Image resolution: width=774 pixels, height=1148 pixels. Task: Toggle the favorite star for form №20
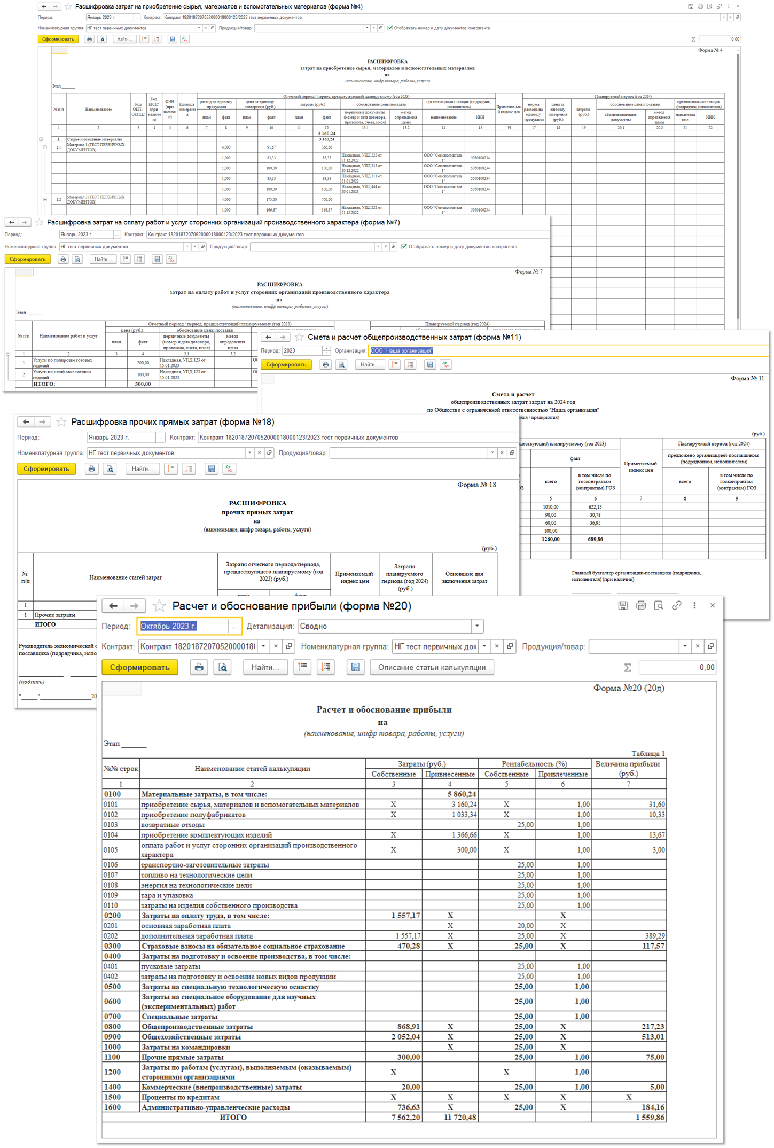point(159,606)
